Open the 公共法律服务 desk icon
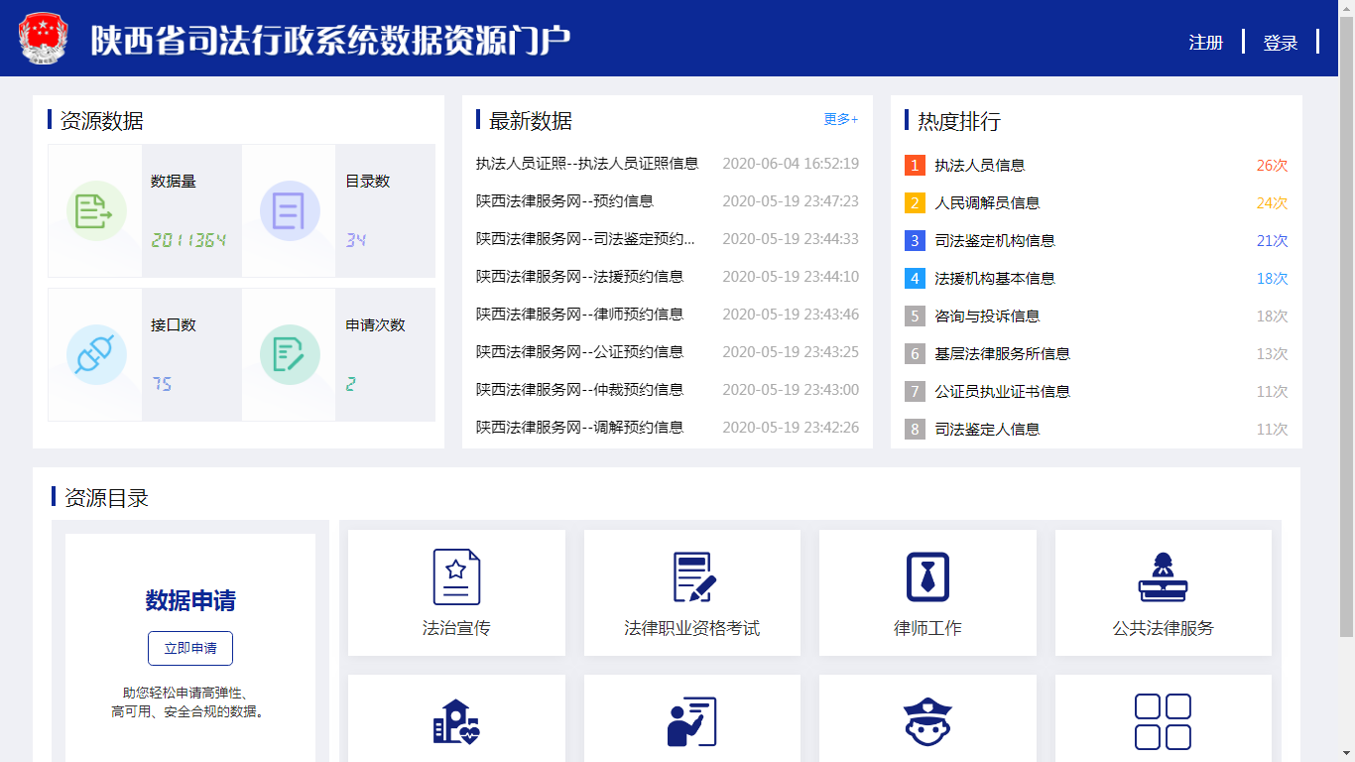 (1163, 576)
